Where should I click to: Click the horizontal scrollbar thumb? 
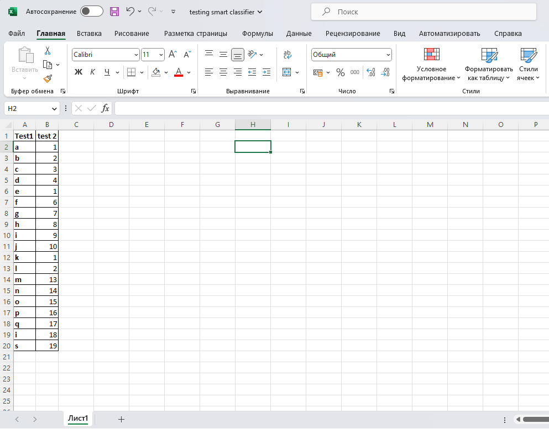pyautogui.click(x=536, y=419)
